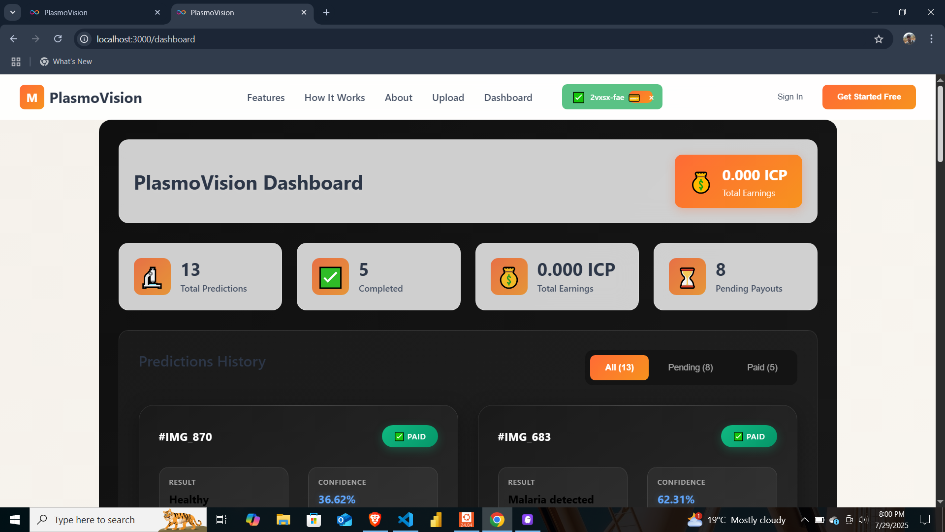The height and width of the screenshot is (532, 945).
Task: Click the reload page icon
Action: [58, 39]
